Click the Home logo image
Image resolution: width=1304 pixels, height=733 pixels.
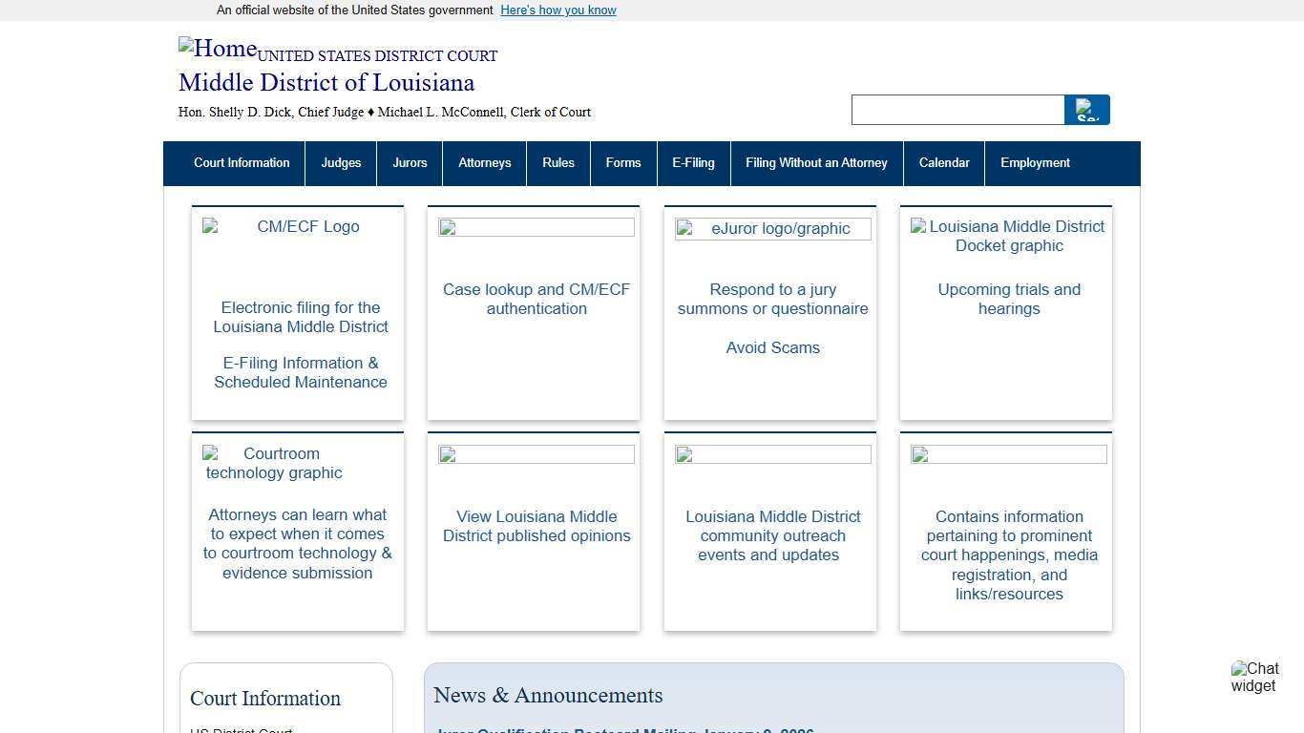point(218,49)
